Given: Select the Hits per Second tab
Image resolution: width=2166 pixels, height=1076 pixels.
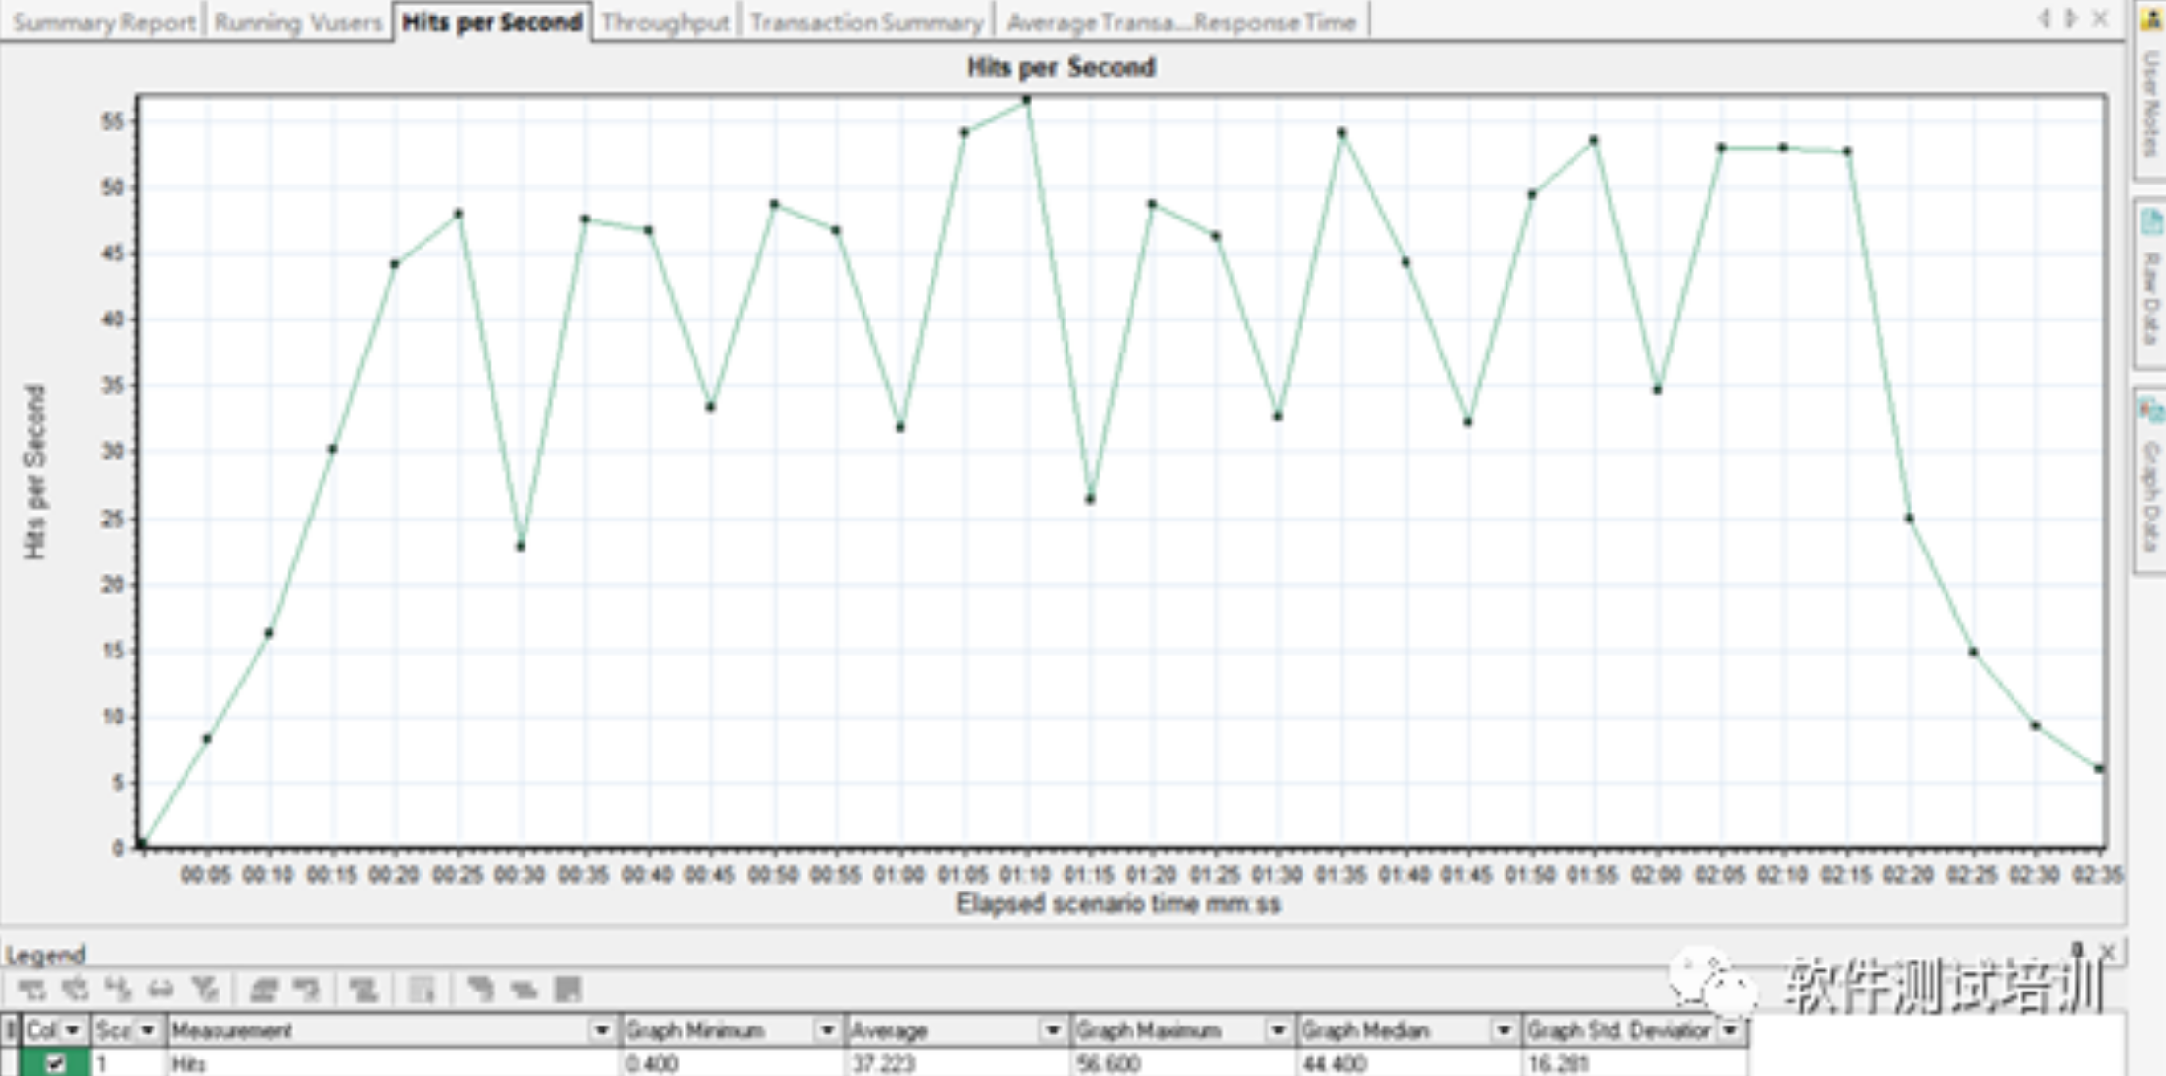Looking at the screenshot, I should pos(491,21).
